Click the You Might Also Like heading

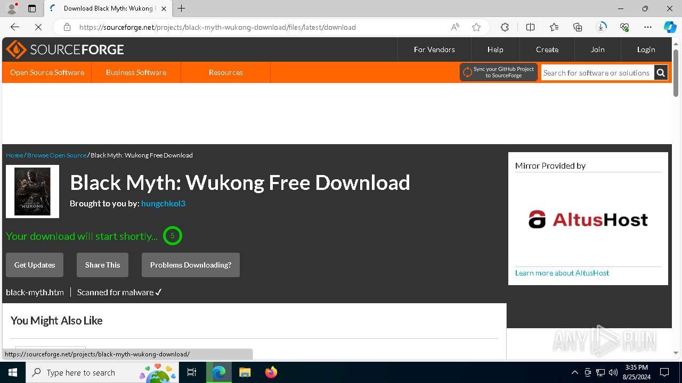tap(56, 321)
